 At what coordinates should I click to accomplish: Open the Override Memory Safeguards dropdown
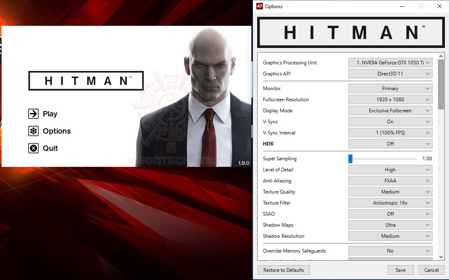pos(390,251)
